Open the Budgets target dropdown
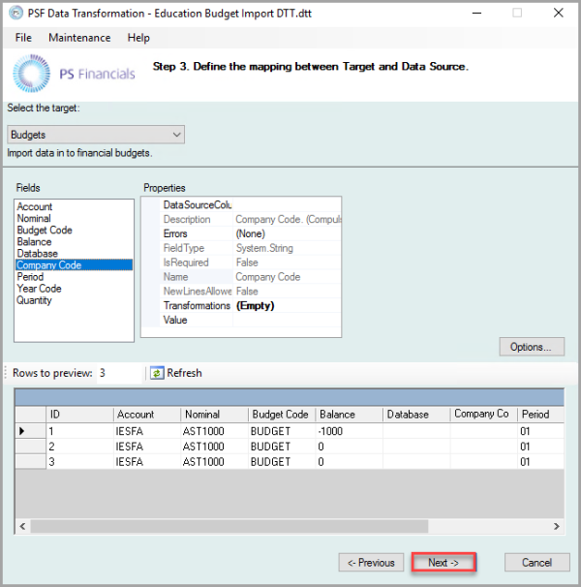Screen dimensions: 581x587 tap(96, 135)
